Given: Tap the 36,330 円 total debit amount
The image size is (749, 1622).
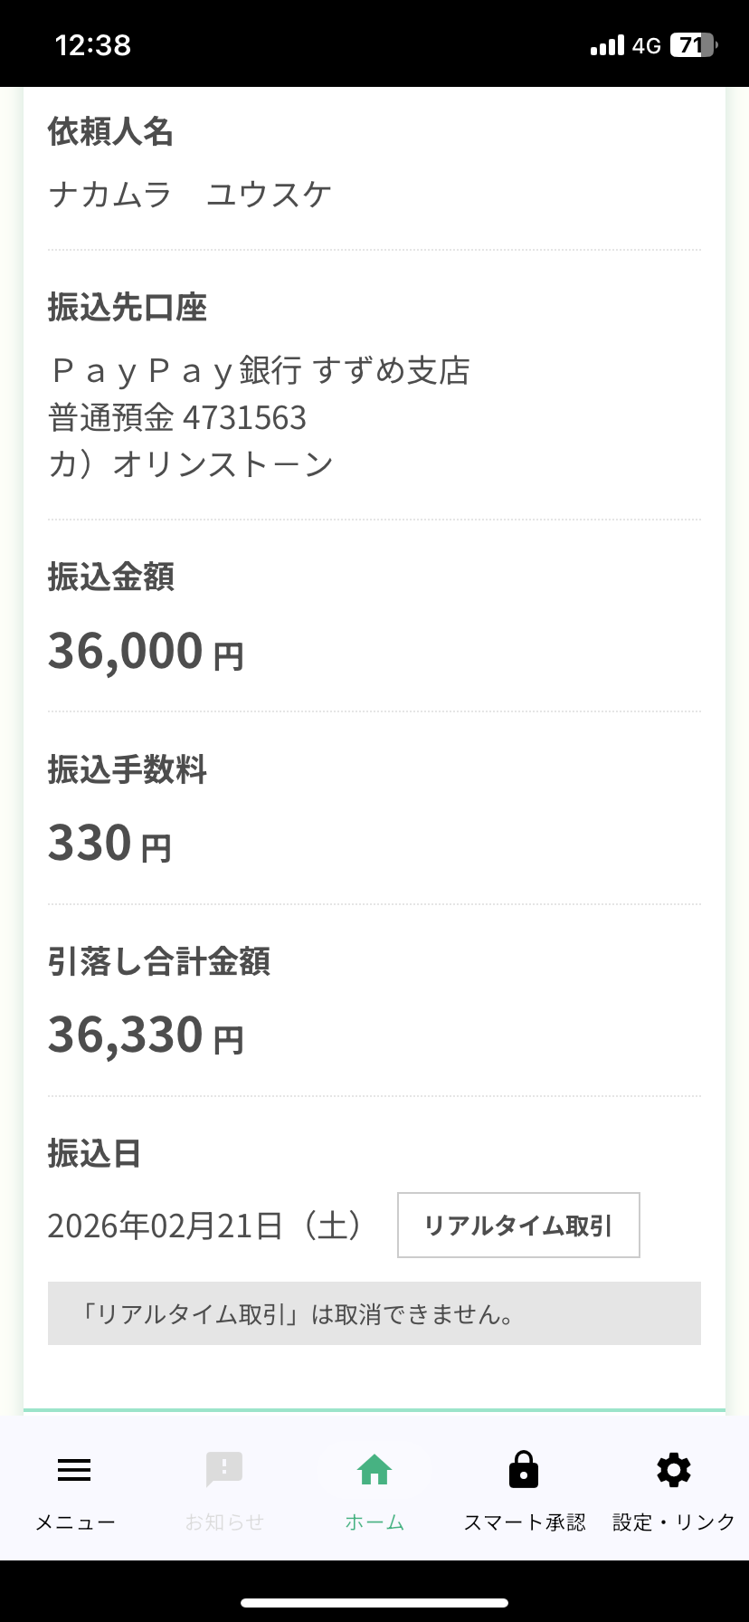Looking at the screenshot, I should coord(146,1035).
